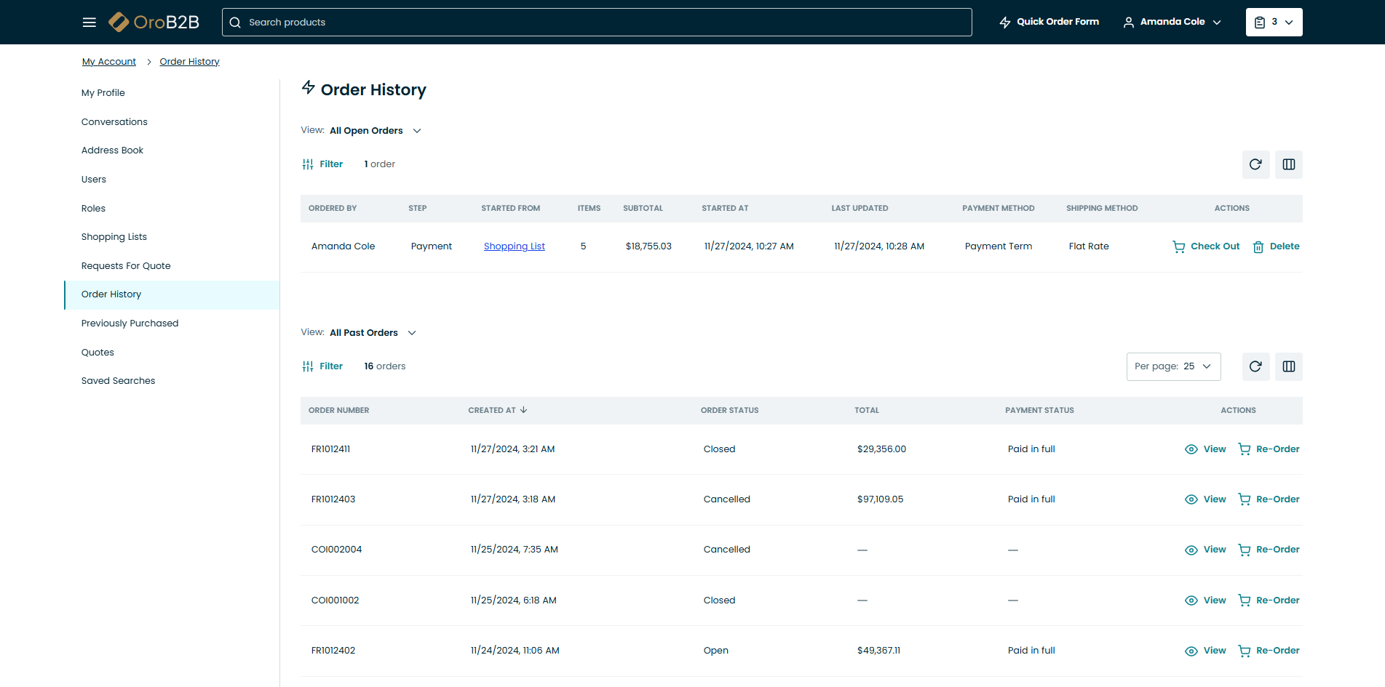1385x687 pixels.
Task: Open column settings for past orders grid
Action: pyautogui.click(x=1288, y=366)
